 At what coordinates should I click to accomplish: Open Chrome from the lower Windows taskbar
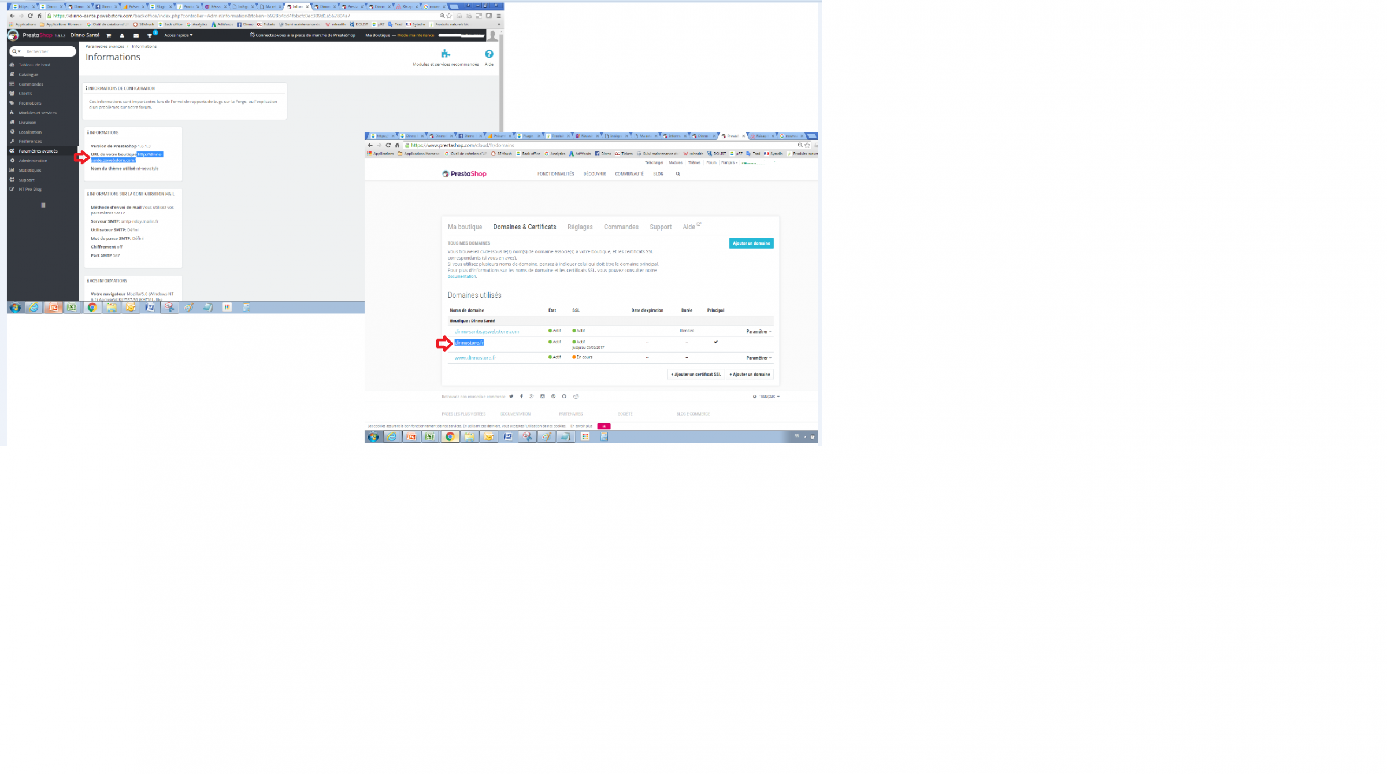tap(450, 437)
